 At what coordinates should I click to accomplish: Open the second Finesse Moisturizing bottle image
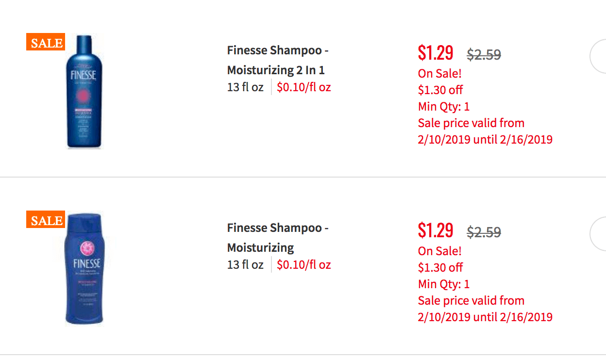[x=84, y=269]
